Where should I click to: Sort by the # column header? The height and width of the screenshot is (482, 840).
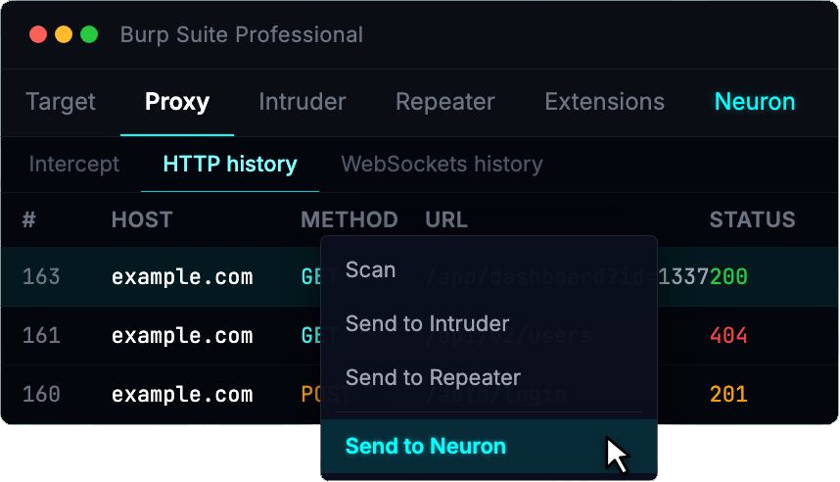point(29,219)
